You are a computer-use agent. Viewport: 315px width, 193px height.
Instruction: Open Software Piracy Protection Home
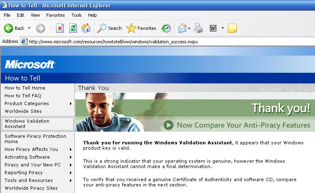coord(35,139)
